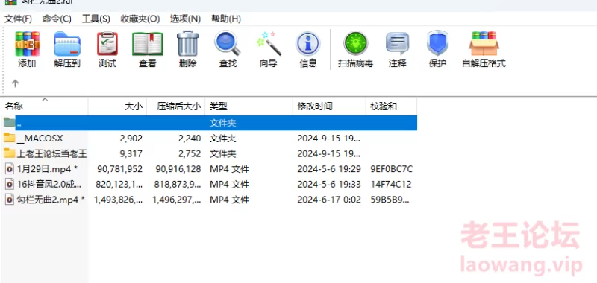Run the 测试 (Test) archive tool
The image size is (597, 283).
107,44
